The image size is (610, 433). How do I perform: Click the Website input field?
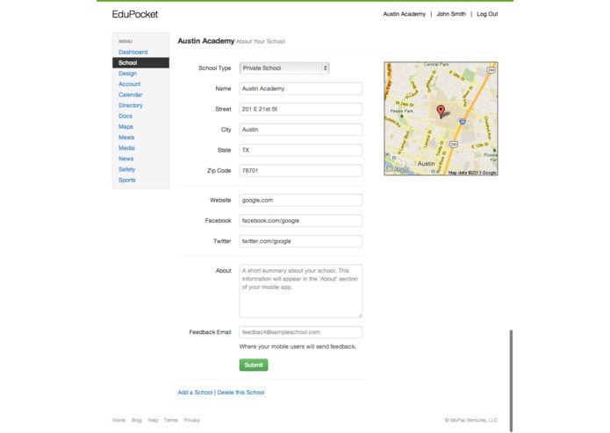(x=301, y=200)
